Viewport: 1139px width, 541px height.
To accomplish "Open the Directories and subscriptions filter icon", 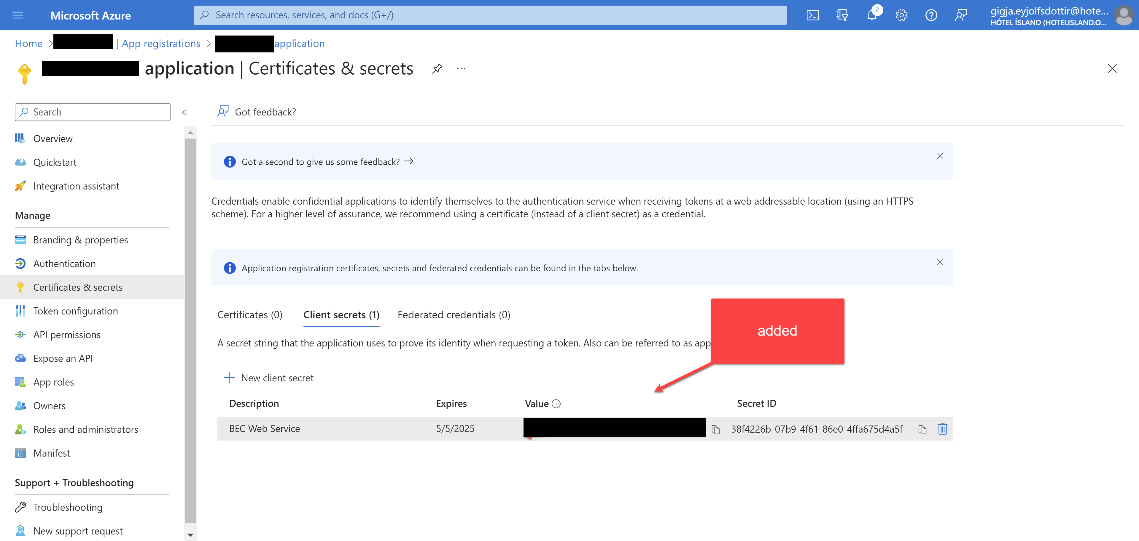I will coord(842,15).
